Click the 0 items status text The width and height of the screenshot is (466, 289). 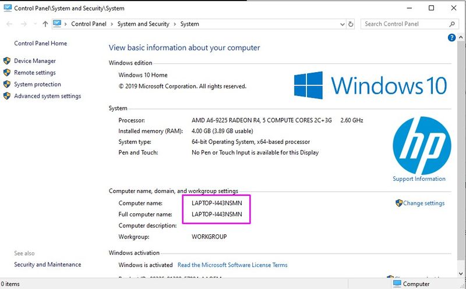(10, 284)
